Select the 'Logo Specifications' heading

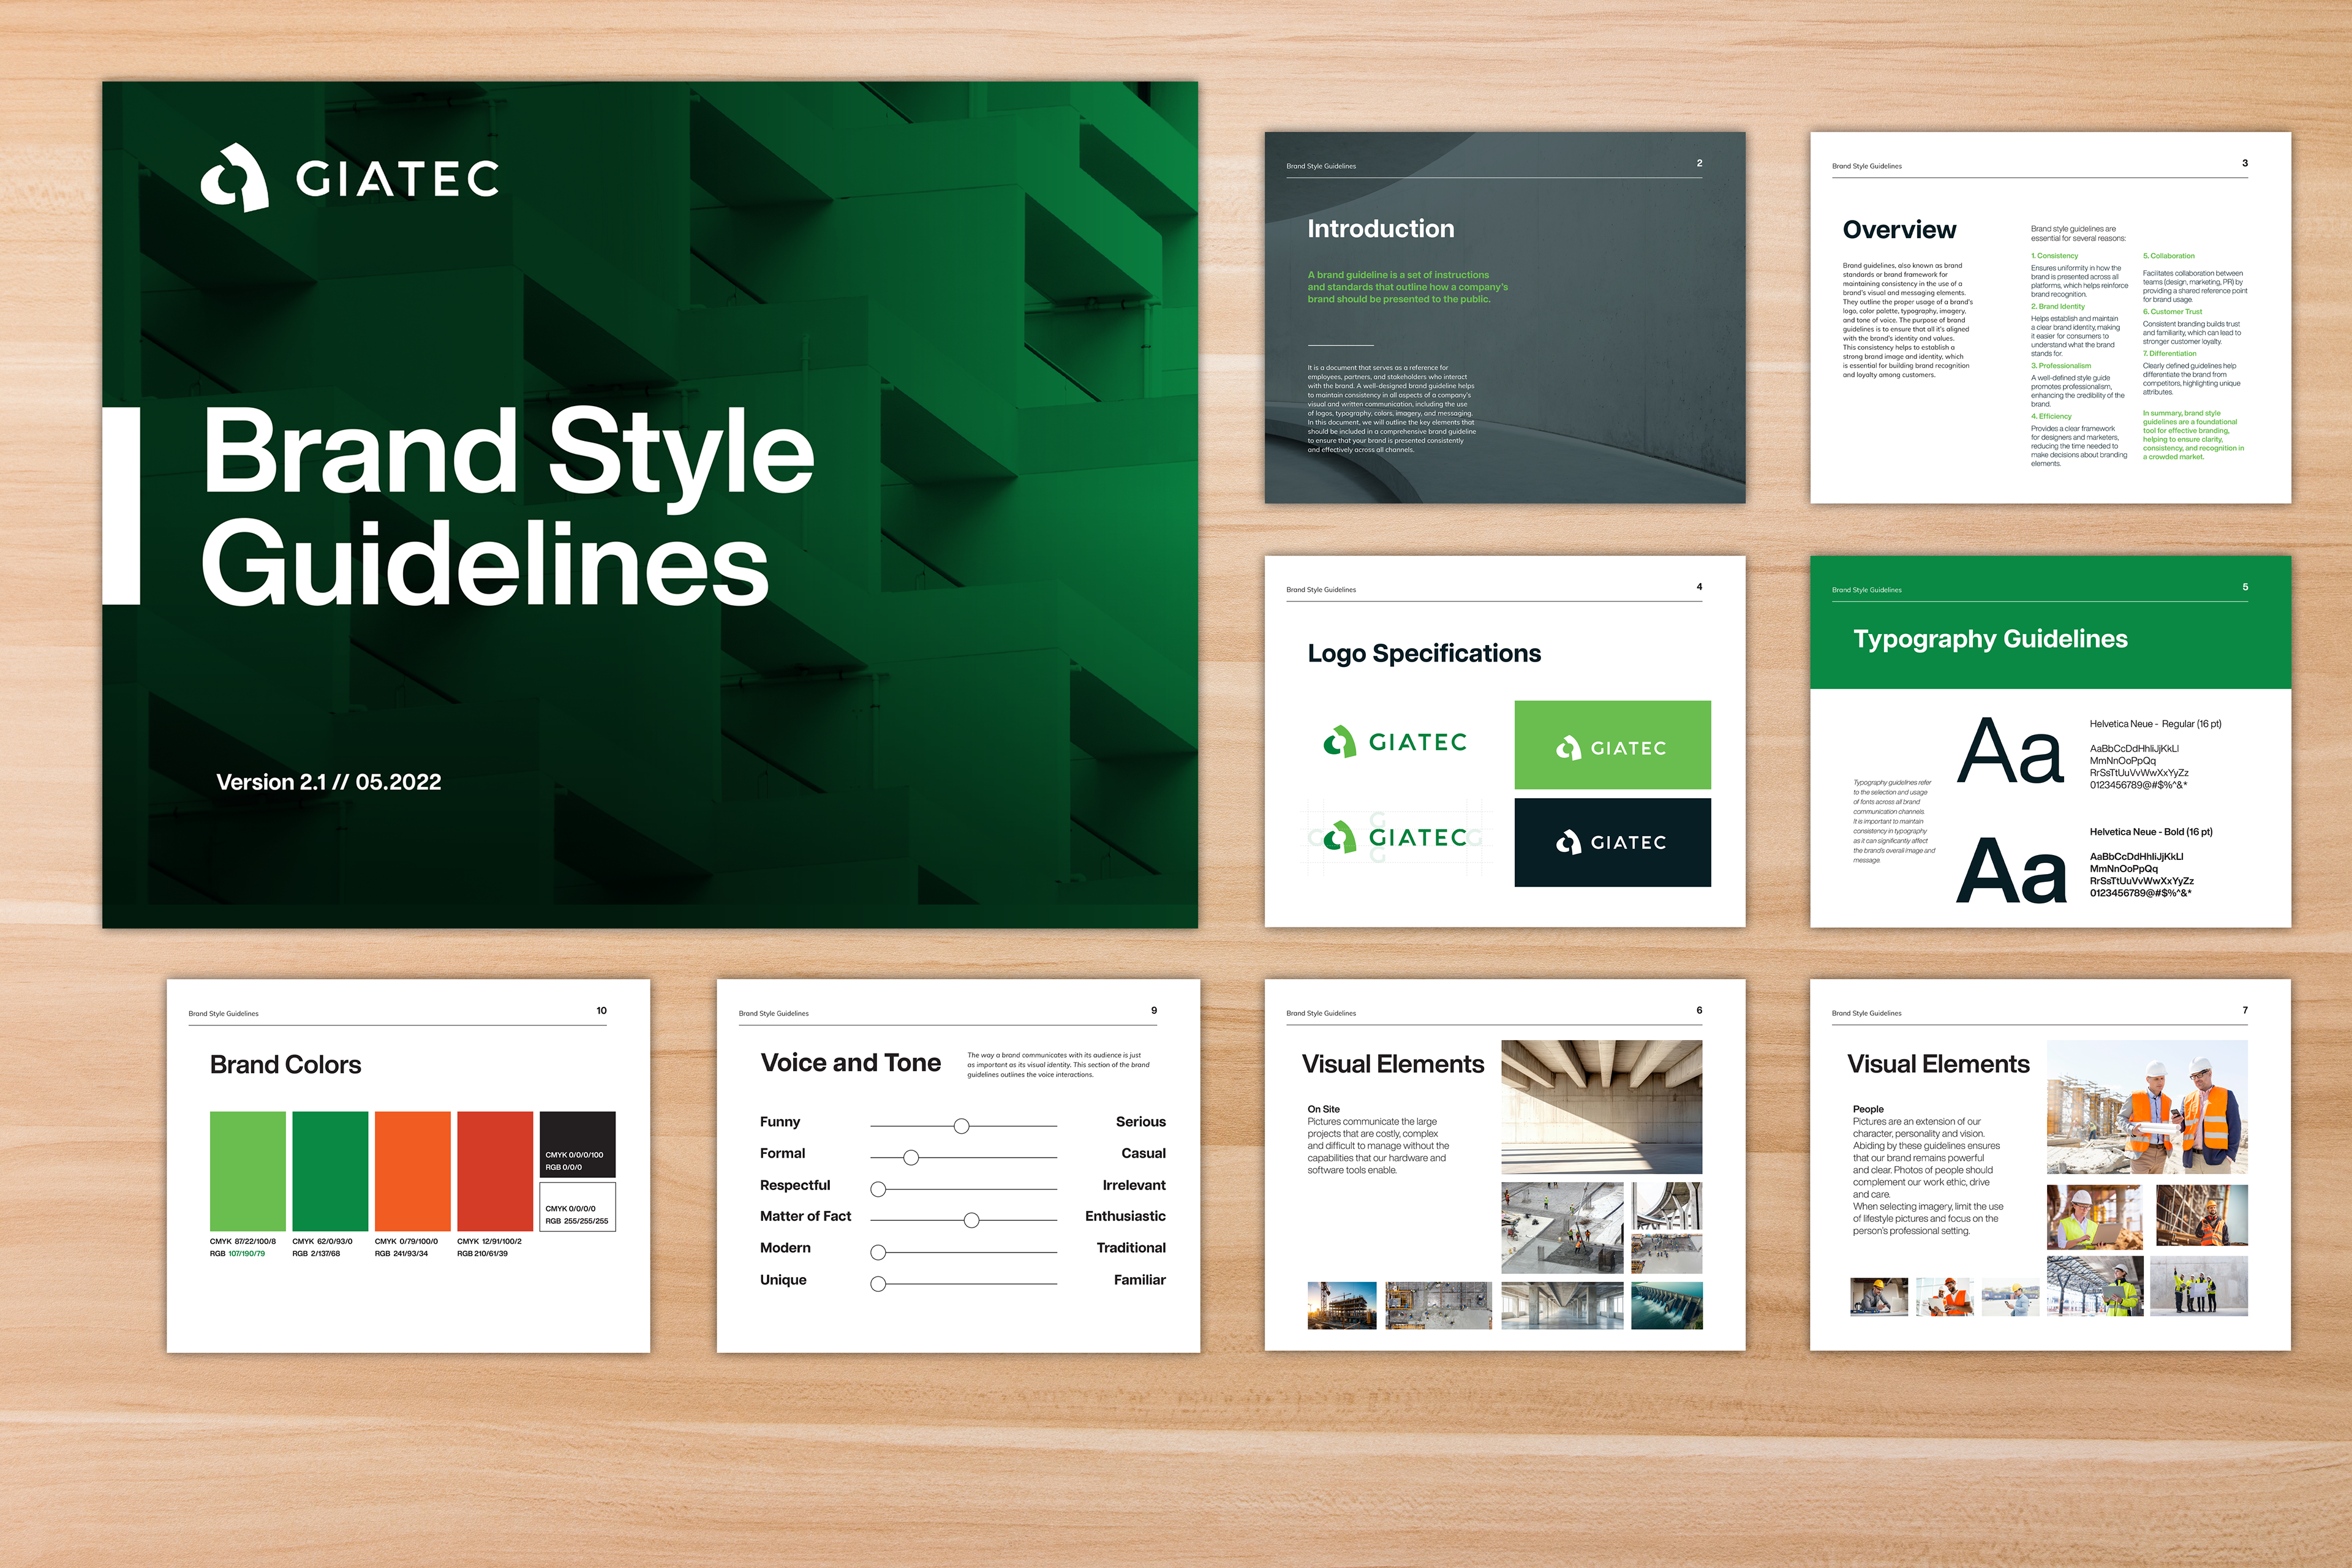tap(1424, 654)
